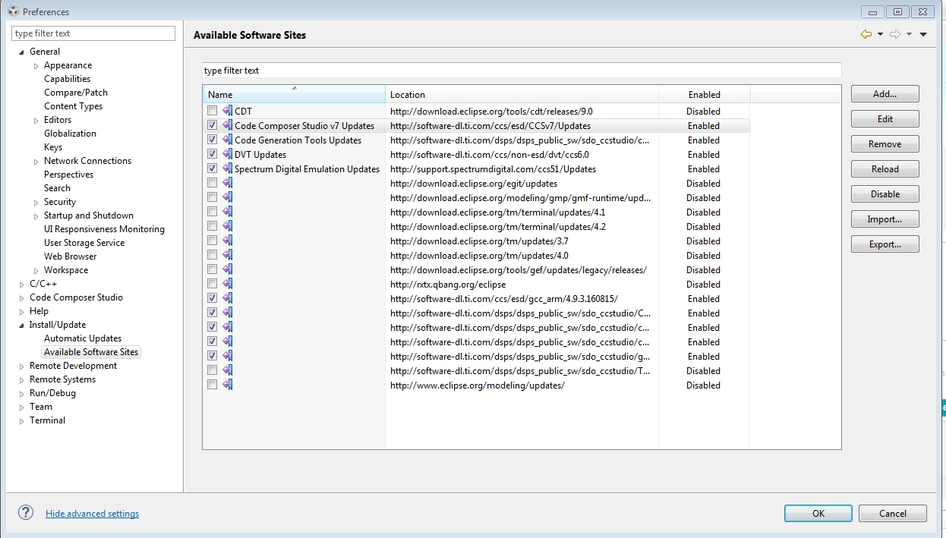946x538 pixels.
Task: Sort by the Location column header
Action: [522, 94]
